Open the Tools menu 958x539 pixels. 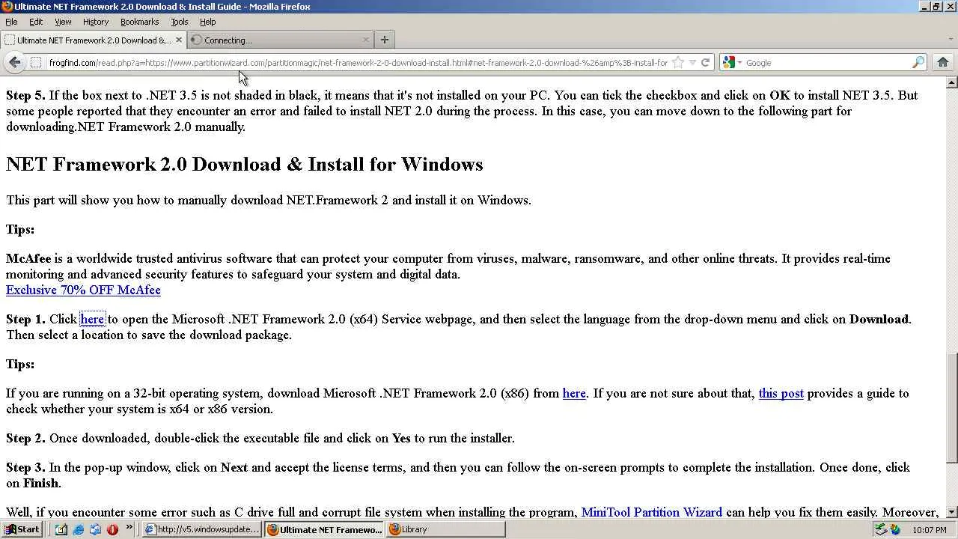(180, 22)
